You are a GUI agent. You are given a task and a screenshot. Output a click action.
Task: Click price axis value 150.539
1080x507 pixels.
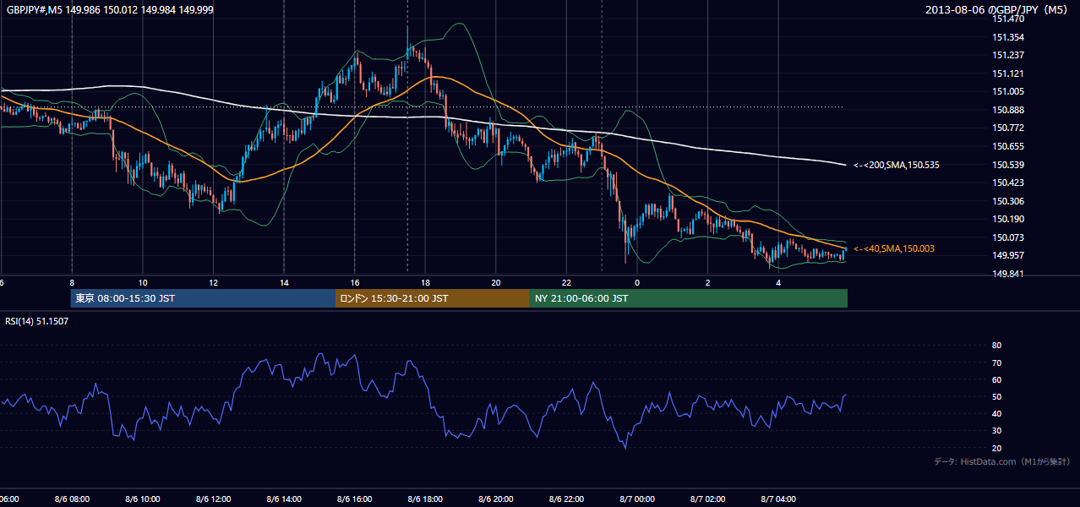[x=1009, y=165]
